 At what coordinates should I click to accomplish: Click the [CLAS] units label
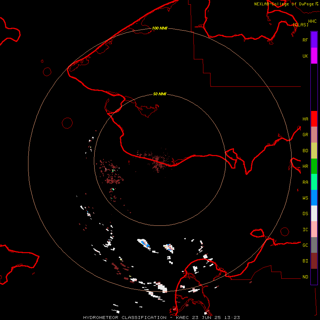(x=300, y=25)
